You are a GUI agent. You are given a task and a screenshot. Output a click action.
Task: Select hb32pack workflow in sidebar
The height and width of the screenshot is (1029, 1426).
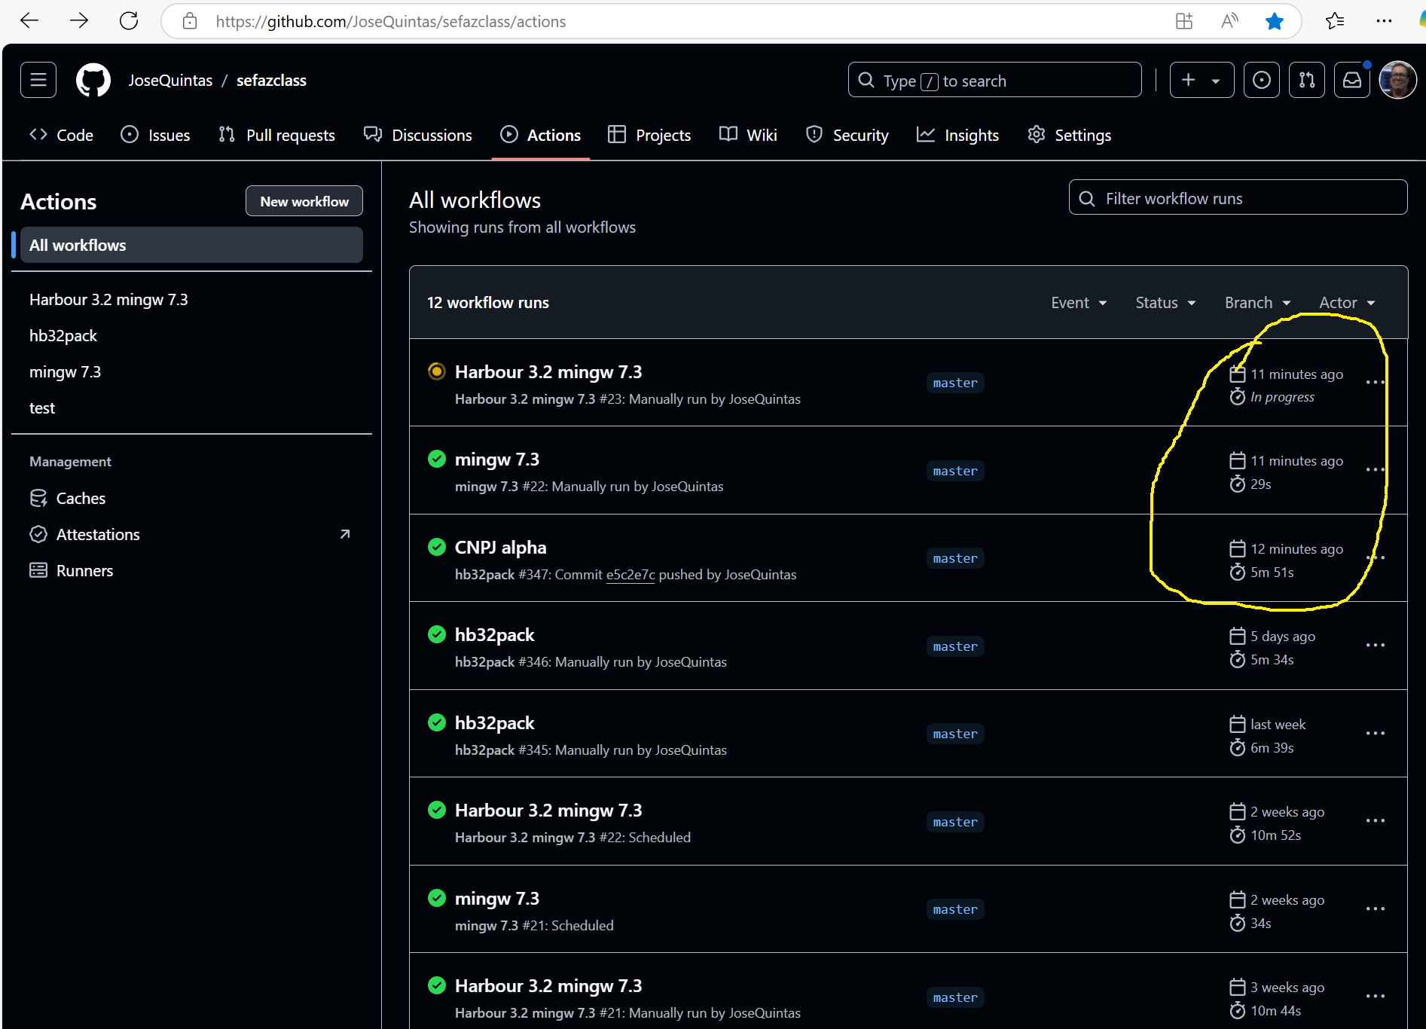click(63, 336)
